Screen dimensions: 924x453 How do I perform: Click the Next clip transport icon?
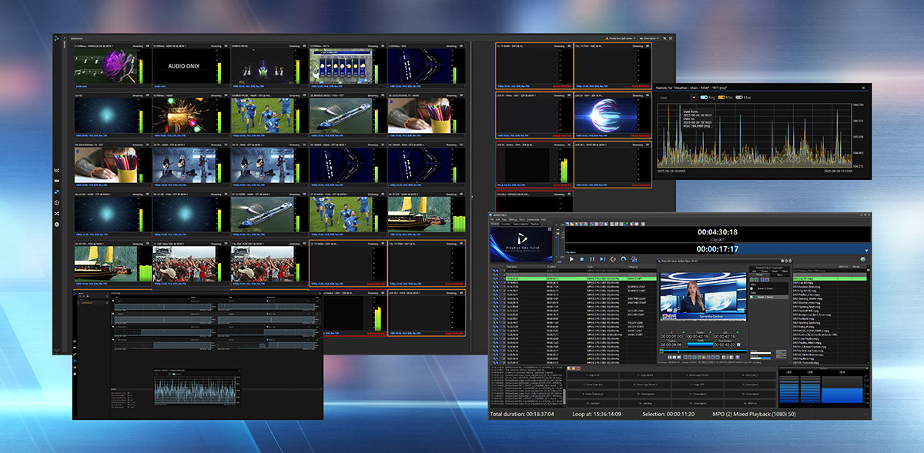(603, 259)
